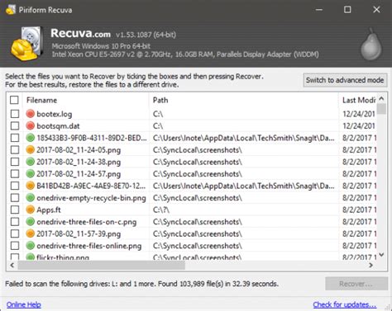Click the orange status dot for Apps.ft

pos(31,210)
